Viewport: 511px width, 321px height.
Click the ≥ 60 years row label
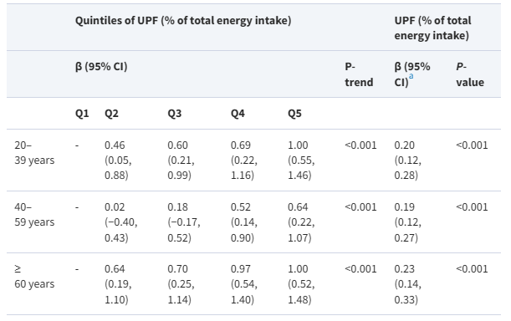click(34, 277)
